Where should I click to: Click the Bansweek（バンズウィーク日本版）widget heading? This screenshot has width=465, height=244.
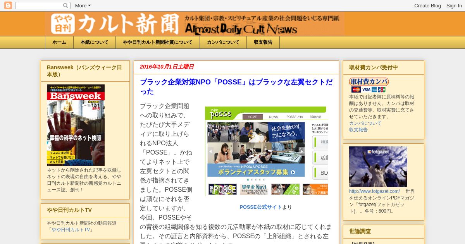84,71
